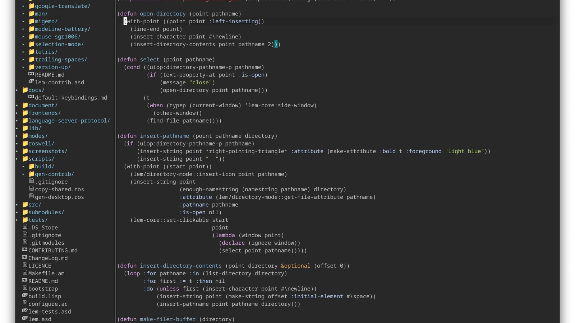Click the folder icon for screenshots
The width and height of the screenshot is (575, 323).
tap(25, 151)
